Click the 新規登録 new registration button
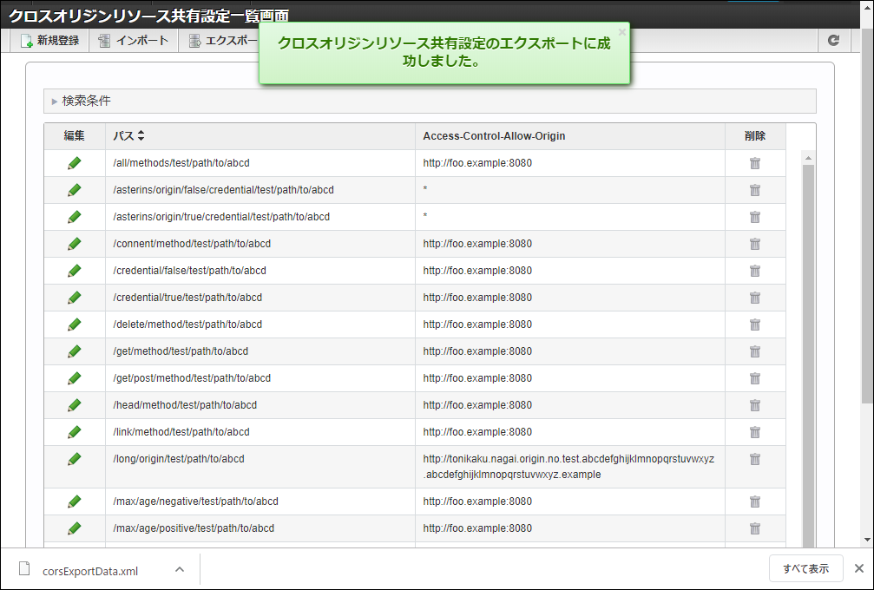874x590 pixels. [50, 40]
